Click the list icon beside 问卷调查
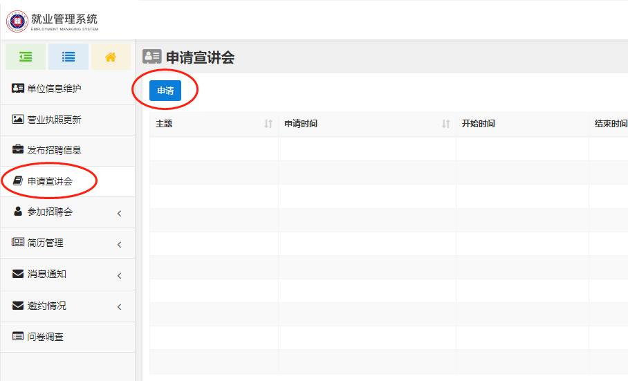The height and width of the screenshot is (381, 628). [x=18, y=337]
